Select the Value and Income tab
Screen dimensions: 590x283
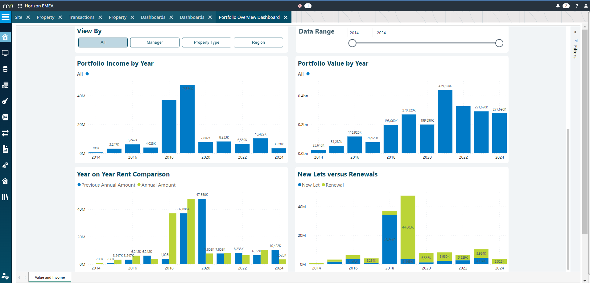pos(49,277)
